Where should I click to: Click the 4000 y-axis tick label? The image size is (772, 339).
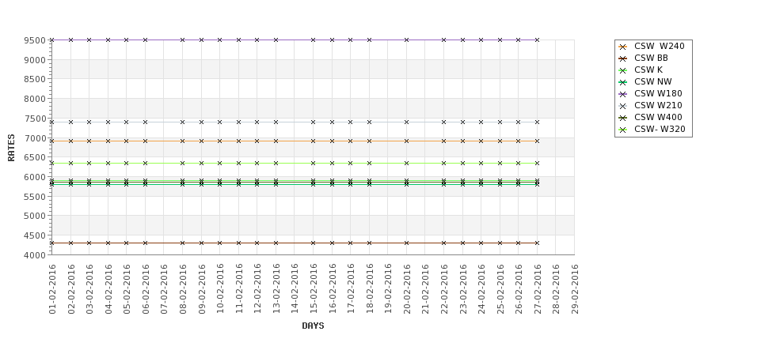pyautogui.click(x=35, y=255)
